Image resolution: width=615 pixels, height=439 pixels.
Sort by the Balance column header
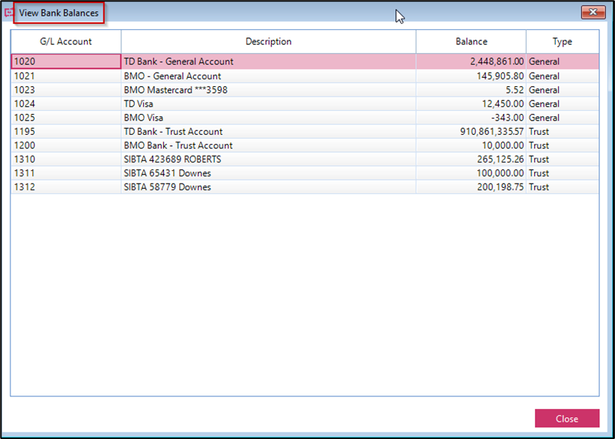470,41
